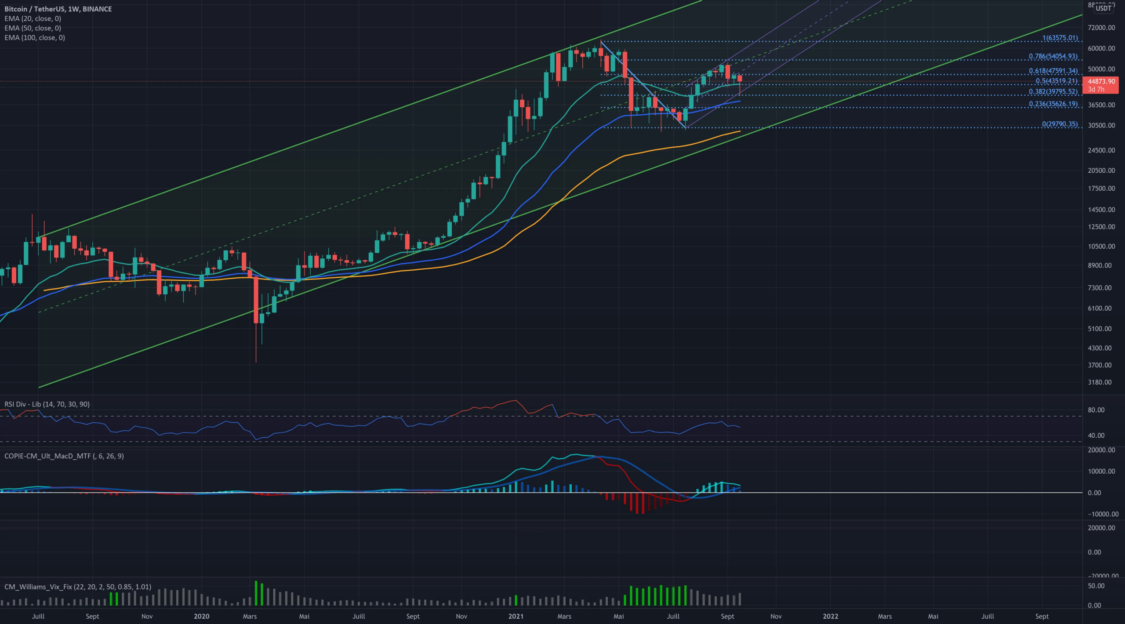Click the 20500.00 price axis label

point(1101,171)
